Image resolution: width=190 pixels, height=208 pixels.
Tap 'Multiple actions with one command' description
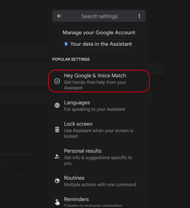(x=100, y=185)
